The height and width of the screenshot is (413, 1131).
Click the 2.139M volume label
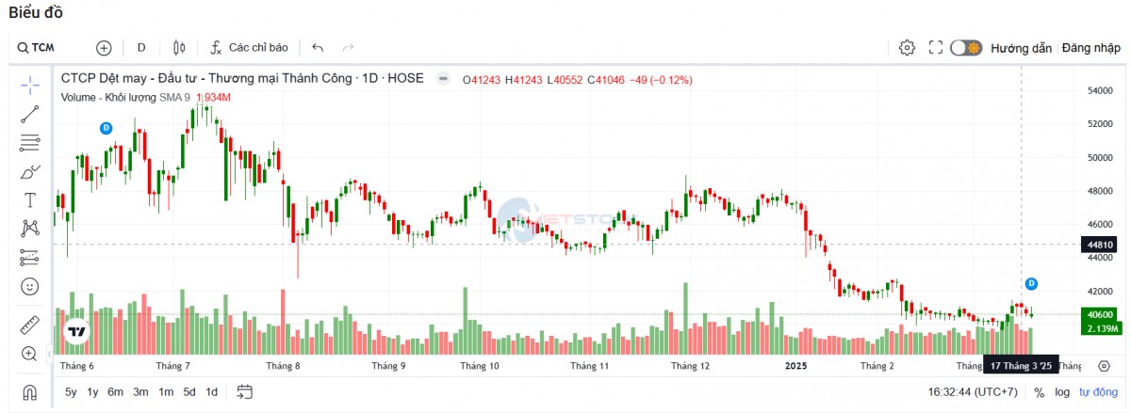coord(1103,328)
